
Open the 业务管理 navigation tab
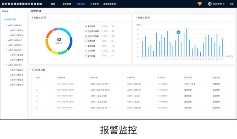(67, 4)
